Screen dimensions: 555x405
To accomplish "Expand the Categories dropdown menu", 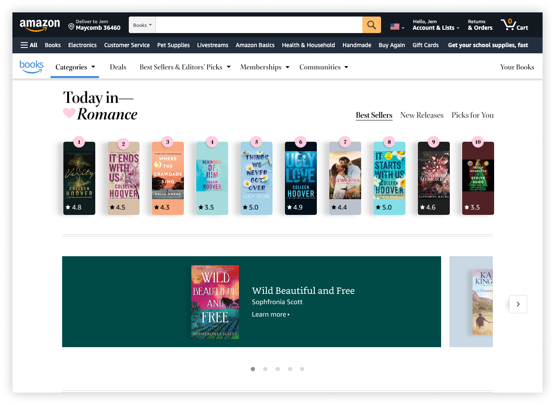I will [x=75, y=67].
